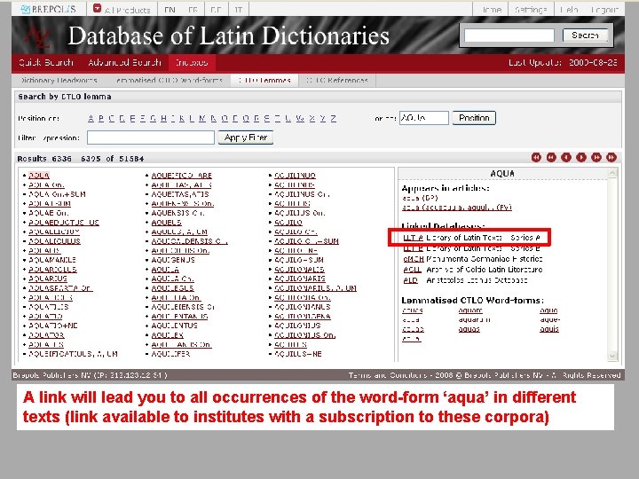This screenshot has width=639, height=479.
Task: Click the next page arrow icon
Action: (581, 158)
